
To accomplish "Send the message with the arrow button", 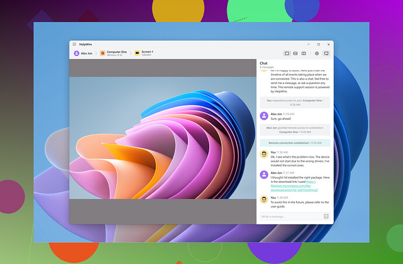I will point(326,217).
